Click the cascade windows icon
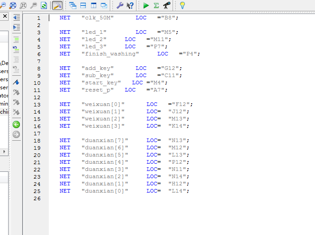Viewport: 315px width, 235px height. (72, 5)
